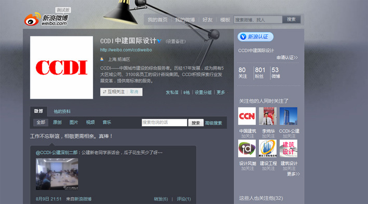The width and height of the screenshot is (368, 204).
Task: Select the 全部 filter
Action: (x=40, y=123)
